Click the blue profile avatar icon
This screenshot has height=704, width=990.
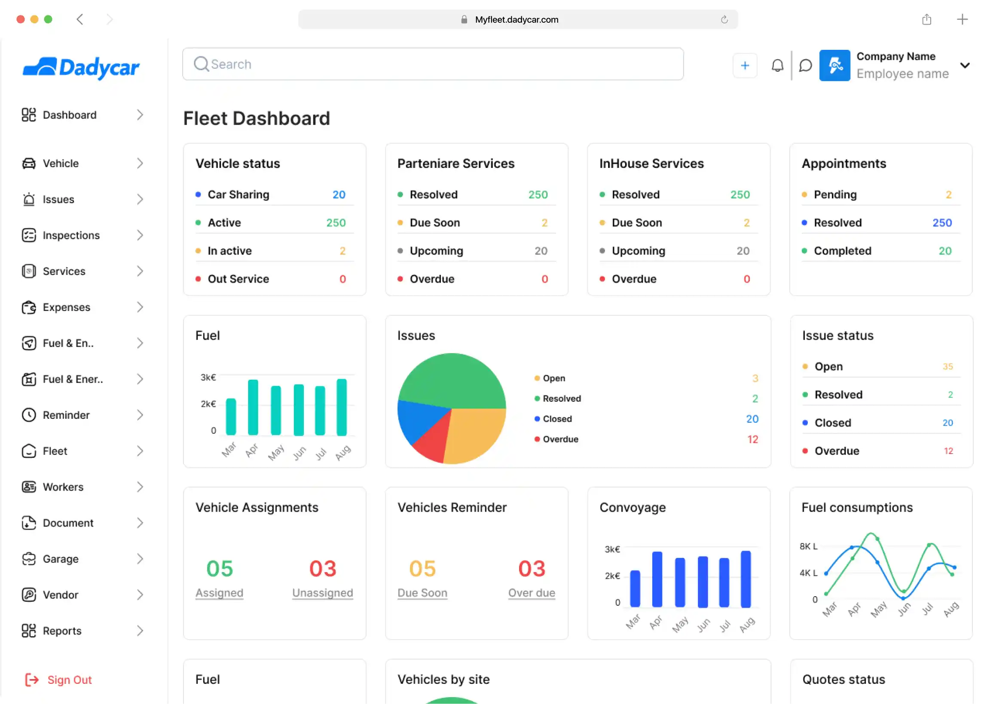point(835,65)
